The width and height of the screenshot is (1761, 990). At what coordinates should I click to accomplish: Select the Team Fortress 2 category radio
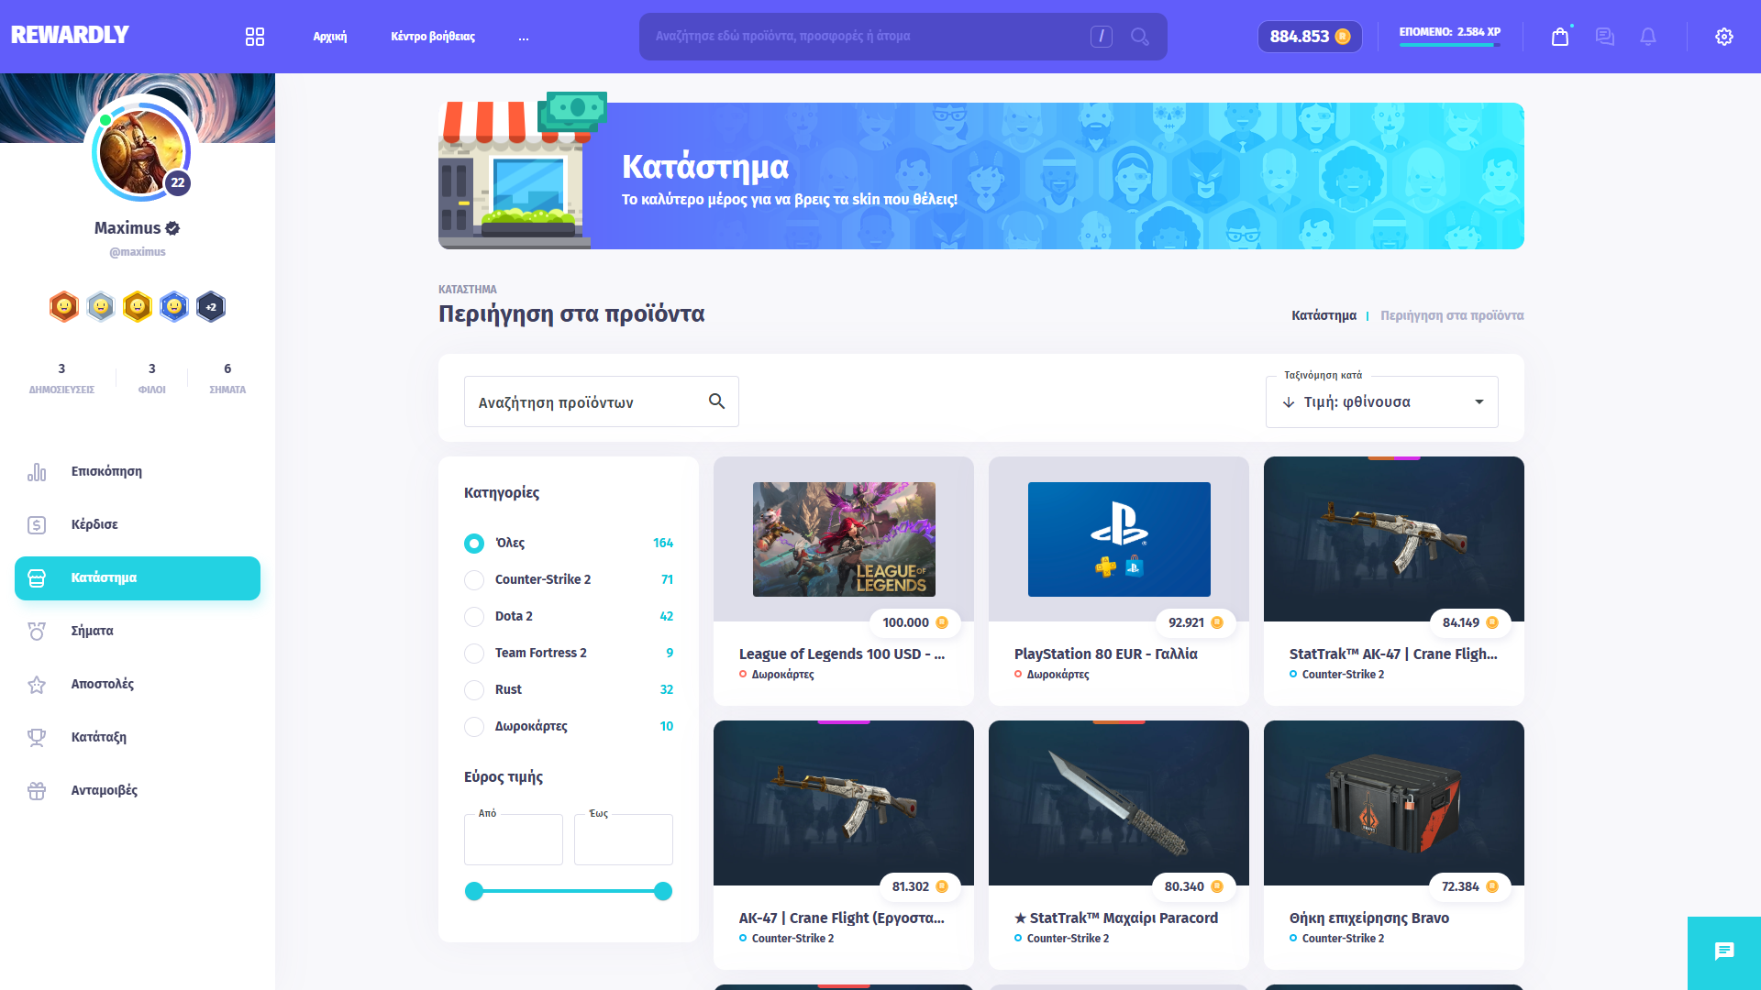[474, 654]
